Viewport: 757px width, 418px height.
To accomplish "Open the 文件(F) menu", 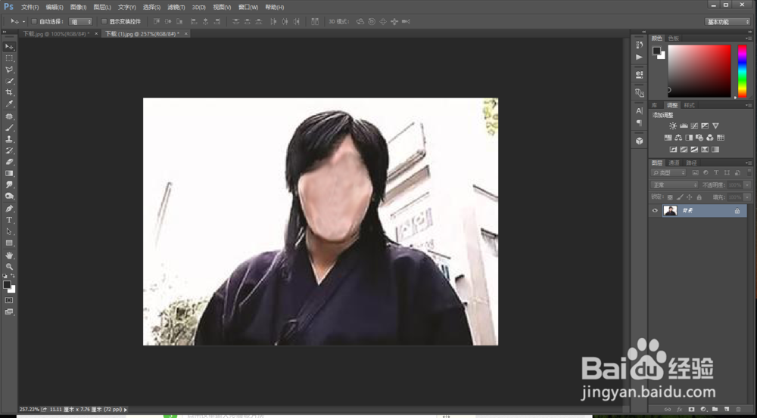I will click(x=30, y=8).
